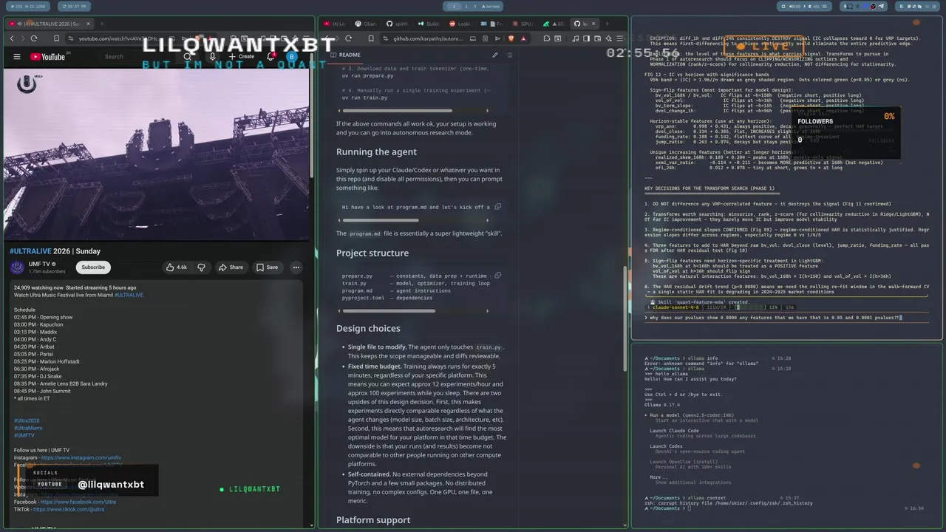Open the YouTube hamburger guide menu

pyautogui.click(x=16, y=56)
